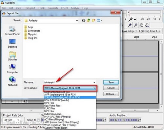Choose GSM 6.10 WAV (mobile)

[x=70, y=100]
